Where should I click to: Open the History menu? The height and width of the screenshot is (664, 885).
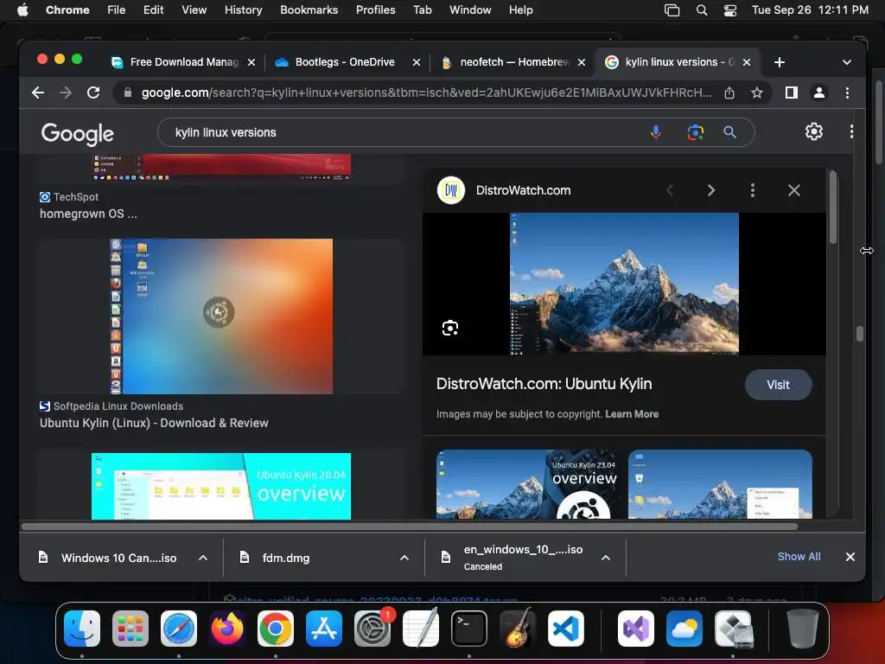(x=243, y=10)
